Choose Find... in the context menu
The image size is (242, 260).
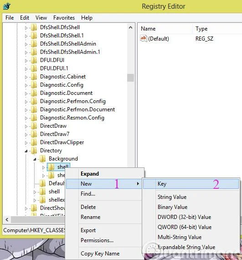pos(104,194)
